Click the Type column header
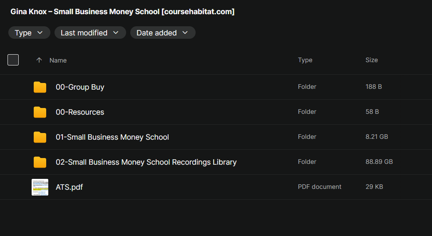432x236 pixels. 305,60
